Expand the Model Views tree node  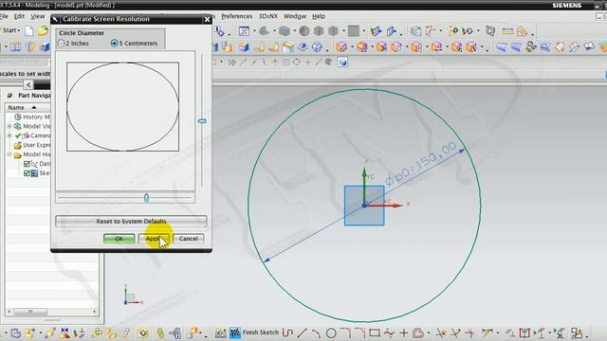[9, 126]
